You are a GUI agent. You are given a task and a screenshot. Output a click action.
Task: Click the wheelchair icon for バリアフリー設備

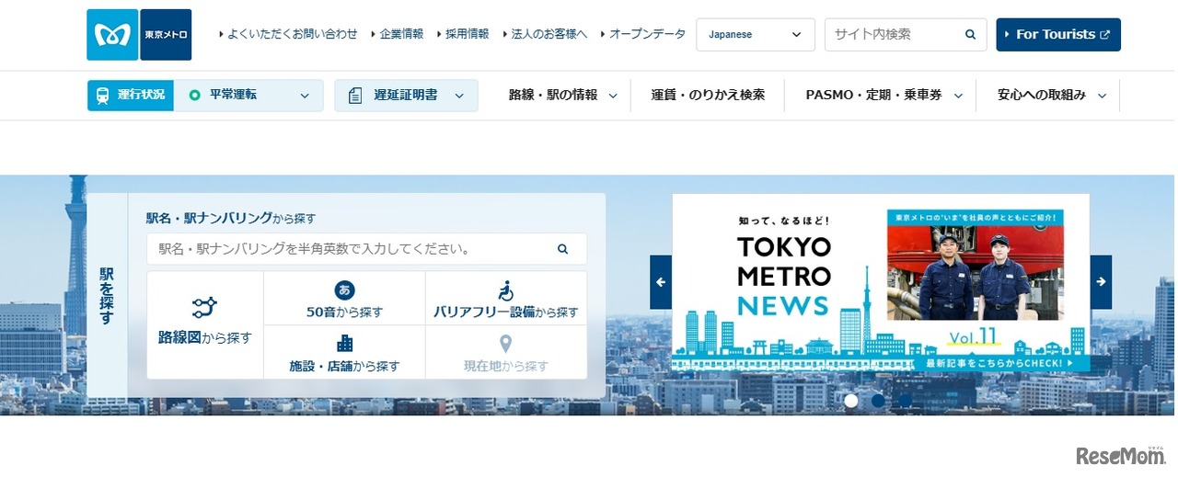point(505,290)
